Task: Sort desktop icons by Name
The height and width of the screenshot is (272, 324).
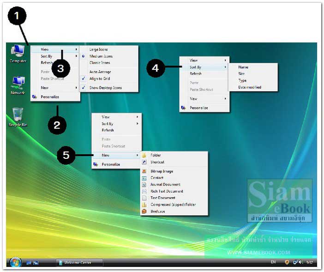Action: tap(253, 67)
